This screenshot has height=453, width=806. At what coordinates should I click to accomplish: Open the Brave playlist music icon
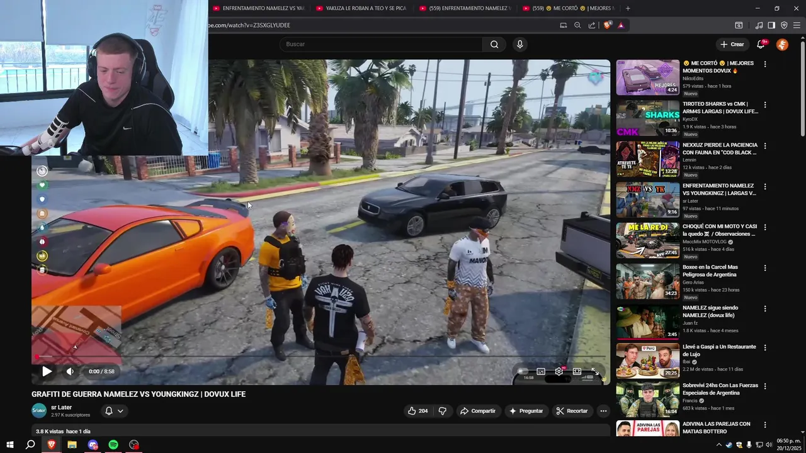point(759,25)
